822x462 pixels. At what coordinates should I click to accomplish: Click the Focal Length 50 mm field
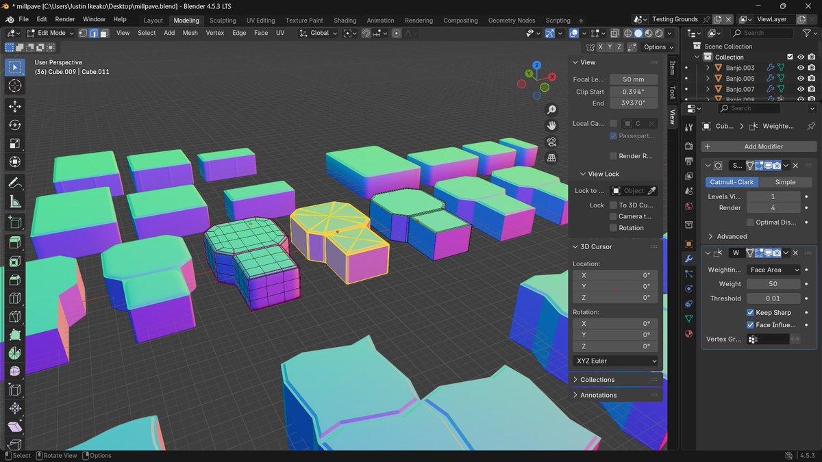[634, 79]
